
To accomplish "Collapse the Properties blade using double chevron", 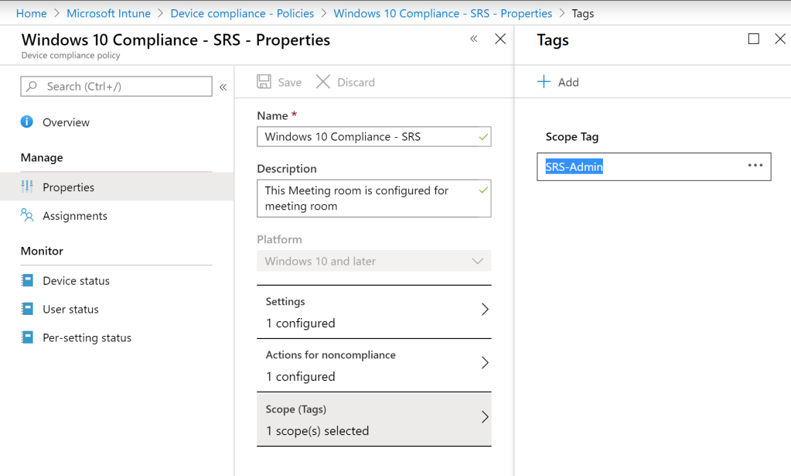I will tap(474, 39).
